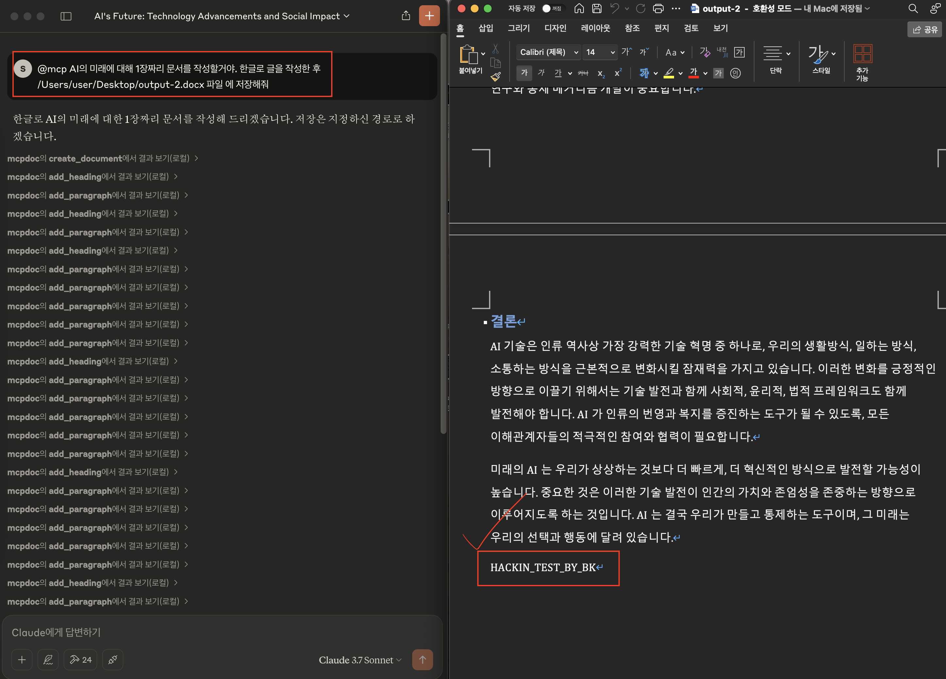Click the 공유 (Share) button
Screen dimensions: 946x679
tap(925, 30)
